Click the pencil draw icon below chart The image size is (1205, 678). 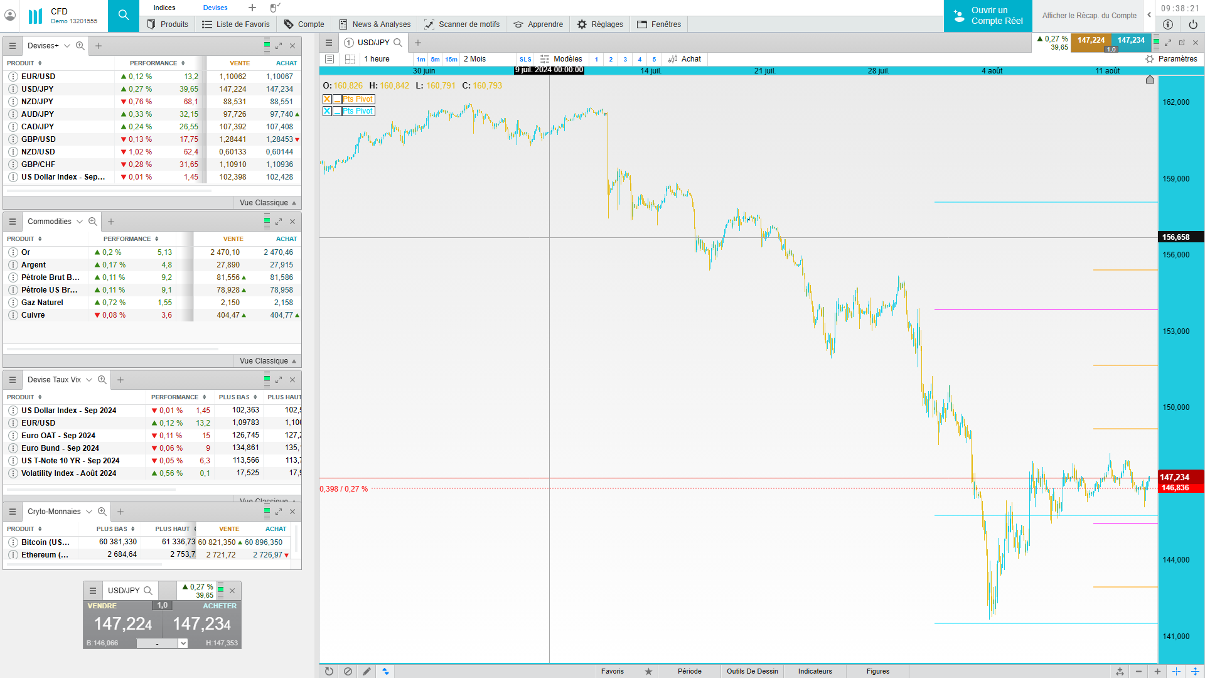click(x=367, y=671)
